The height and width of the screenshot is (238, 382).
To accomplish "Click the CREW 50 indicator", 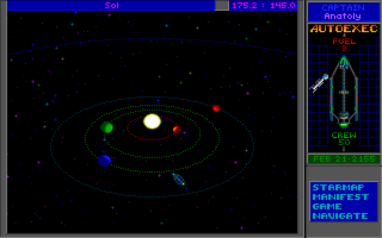I will pyautogui.click(x=344, y=138).
